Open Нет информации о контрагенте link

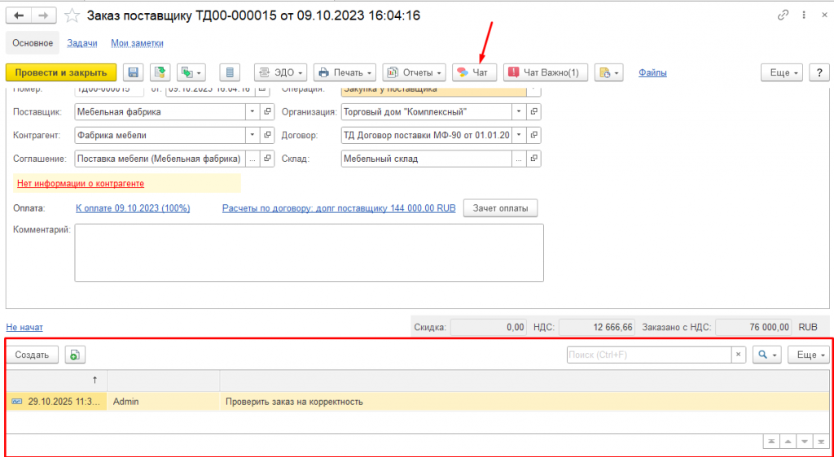tap(81, 184)
